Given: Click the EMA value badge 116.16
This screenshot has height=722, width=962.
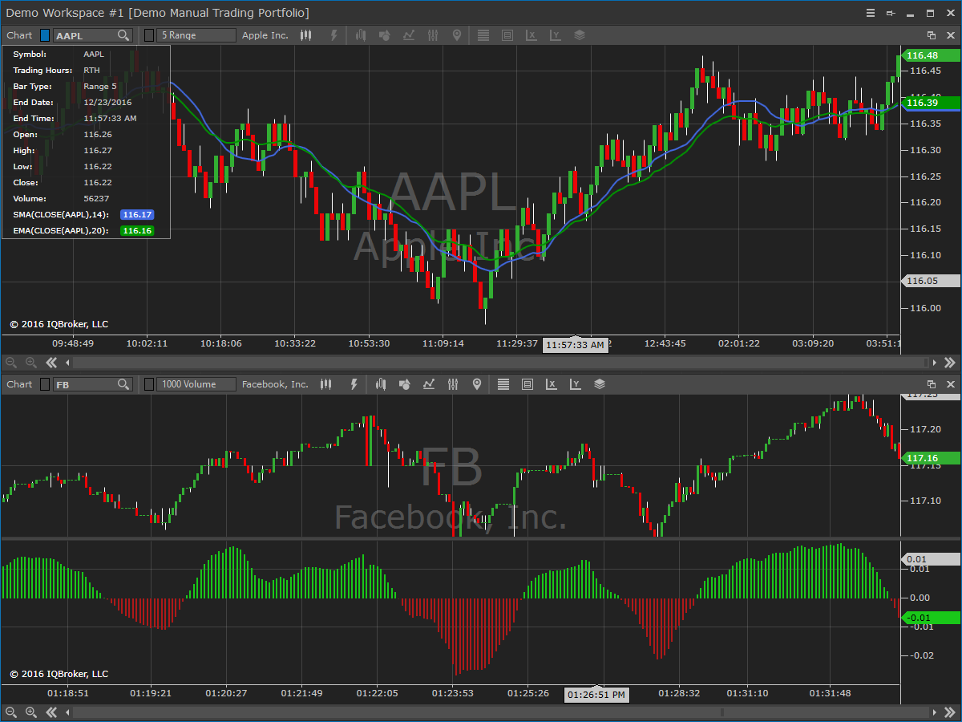Looking at the screenshot, I should pyautogui.click(x=136, y=230).
